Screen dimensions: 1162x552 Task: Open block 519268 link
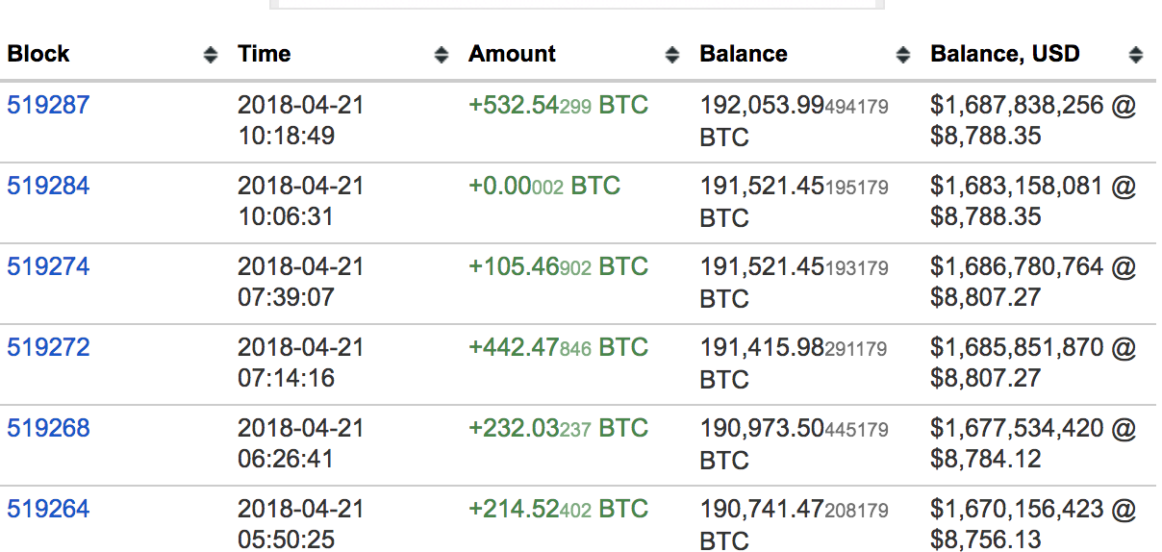pyautogui.click(x=48, y=428)
